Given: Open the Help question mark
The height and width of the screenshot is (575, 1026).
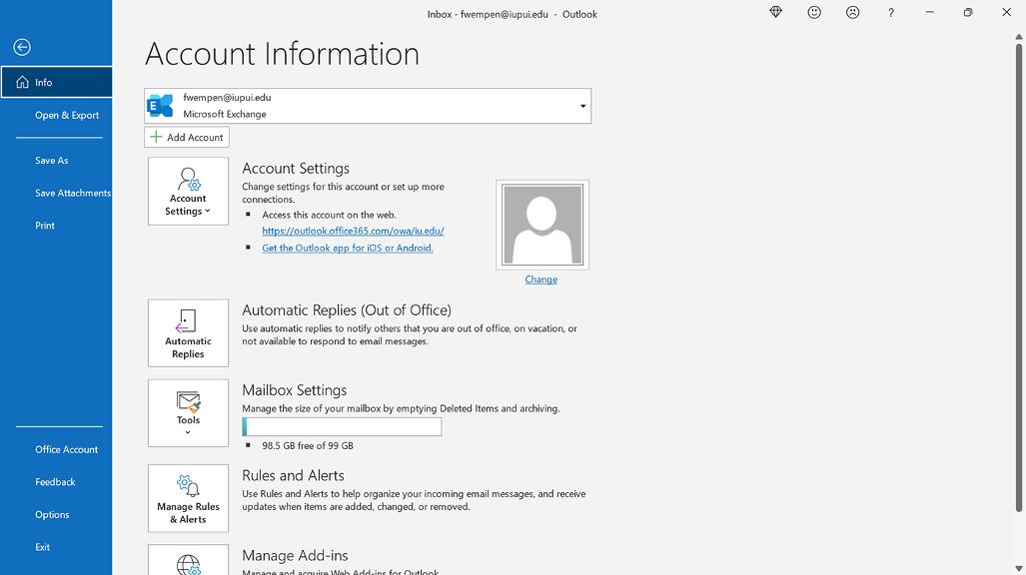Looking at the screenshot, I should pos(890,13).
